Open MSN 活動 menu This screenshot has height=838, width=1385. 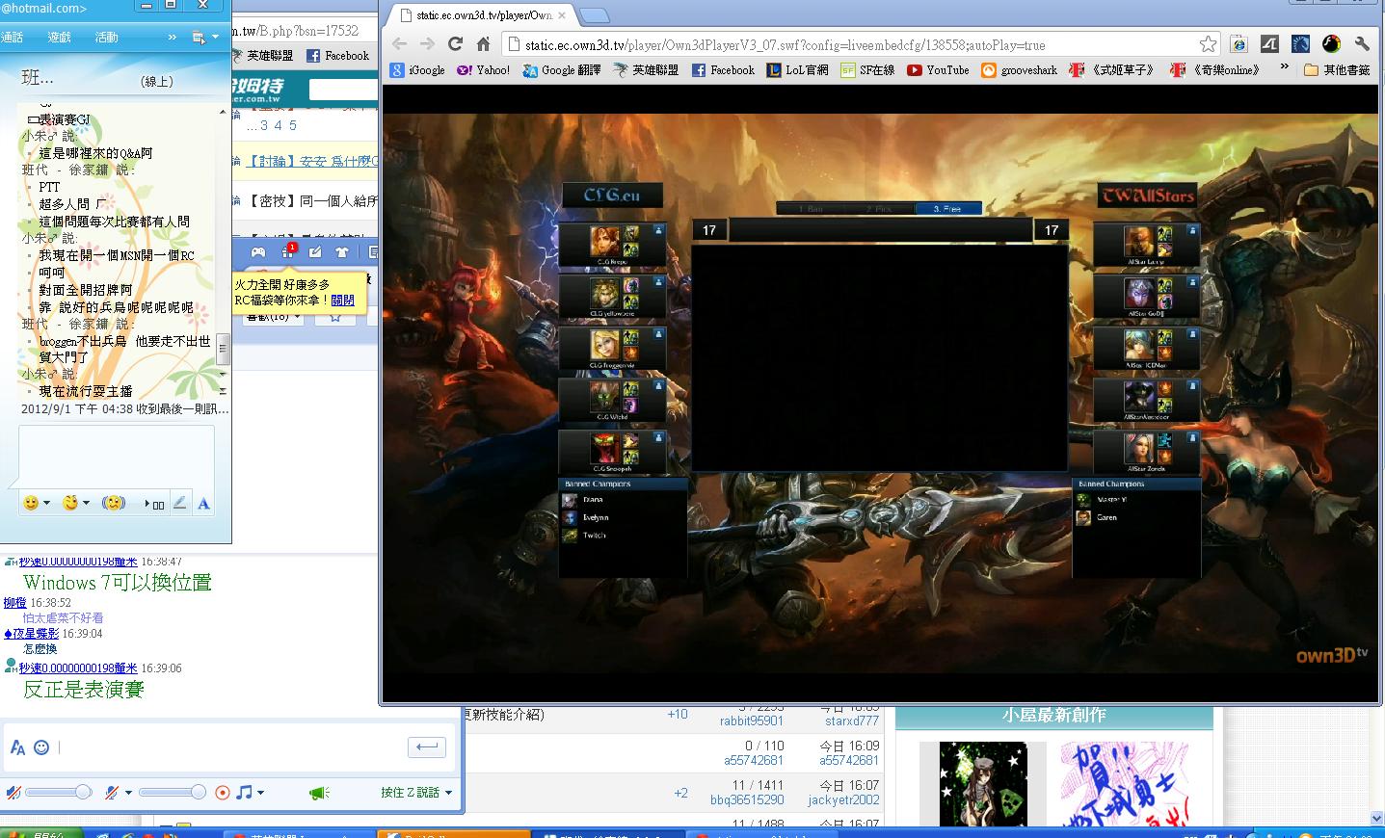(106, 37)
